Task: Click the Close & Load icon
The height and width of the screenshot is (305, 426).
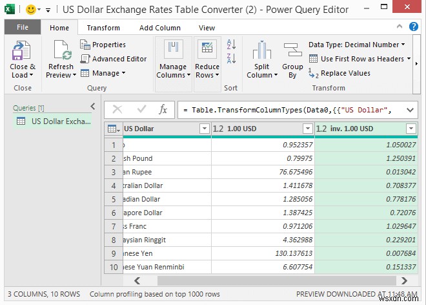Action: tap(21, 50)
